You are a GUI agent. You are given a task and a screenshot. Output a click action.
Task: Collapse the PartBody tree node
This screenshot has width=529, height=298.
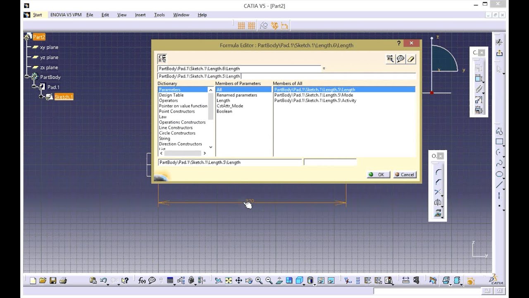[26, 77]
